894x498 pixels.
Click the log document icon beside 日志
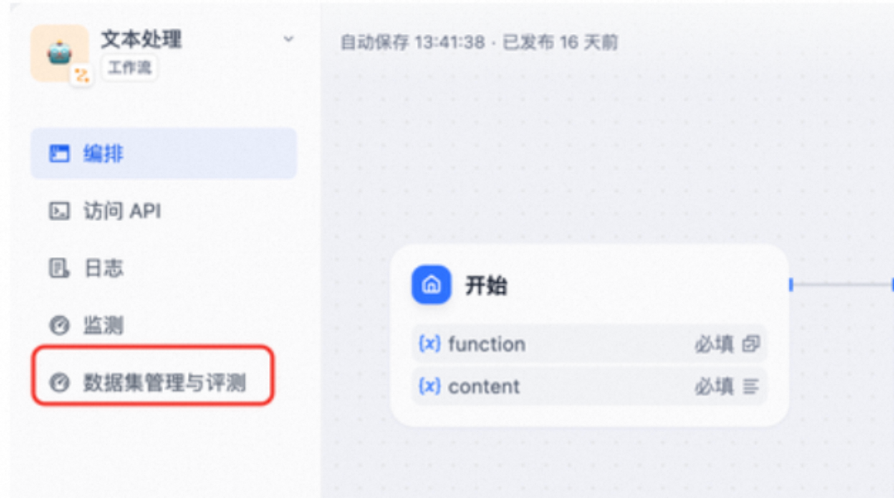click(x=60, y=268)
